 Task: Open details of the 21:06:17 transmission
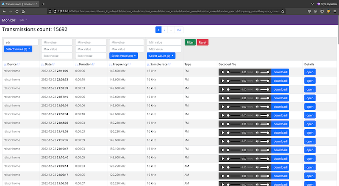tap(310, 176)
